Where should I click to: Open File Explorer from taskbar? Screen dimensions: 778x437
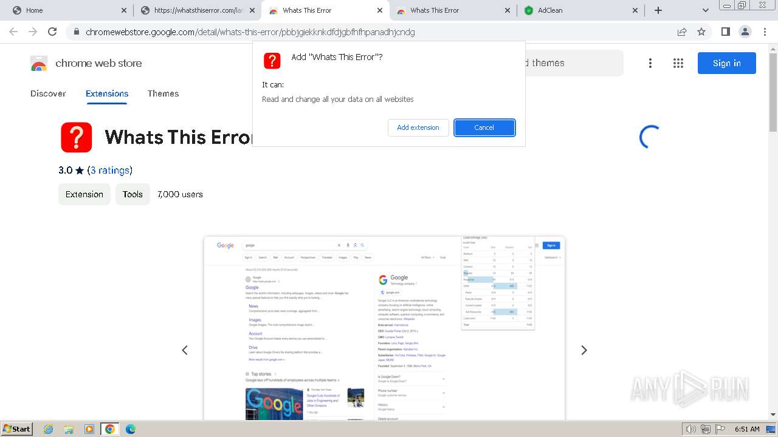click(69, 429)
